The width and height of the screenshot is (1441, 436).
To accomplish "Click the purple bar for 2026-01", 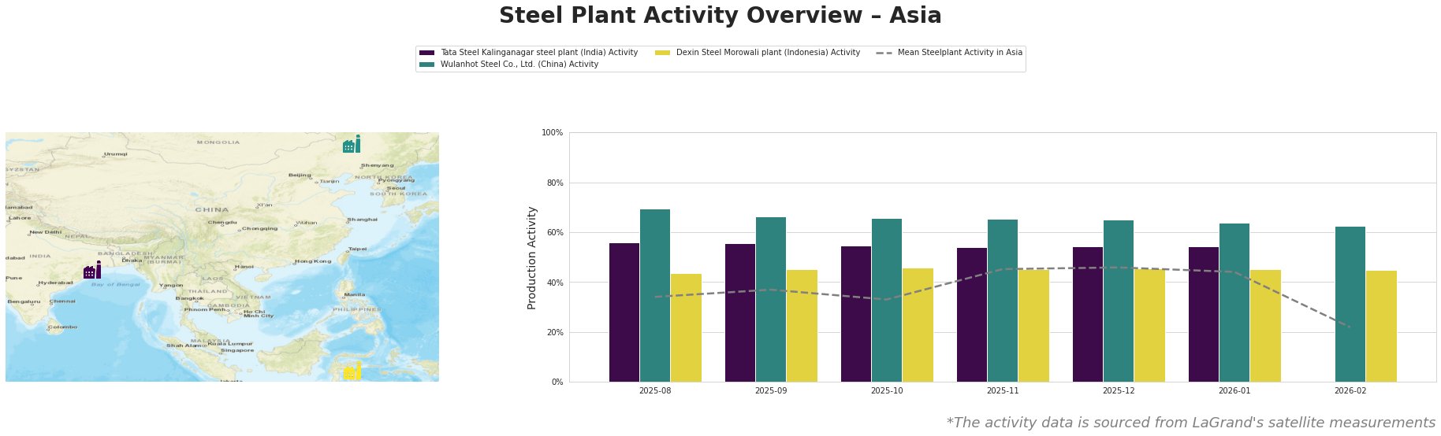I will click(x=1204, y=314).
